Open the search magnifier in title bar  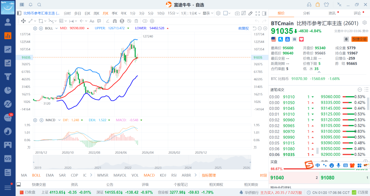(x=39, y=4)
